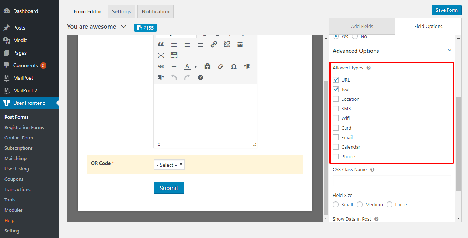Align text right in the editor toolbar
468x238 pixels.
pos(200,44)
